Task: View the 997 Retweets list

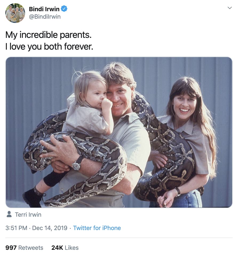Action: pos(24,248)
